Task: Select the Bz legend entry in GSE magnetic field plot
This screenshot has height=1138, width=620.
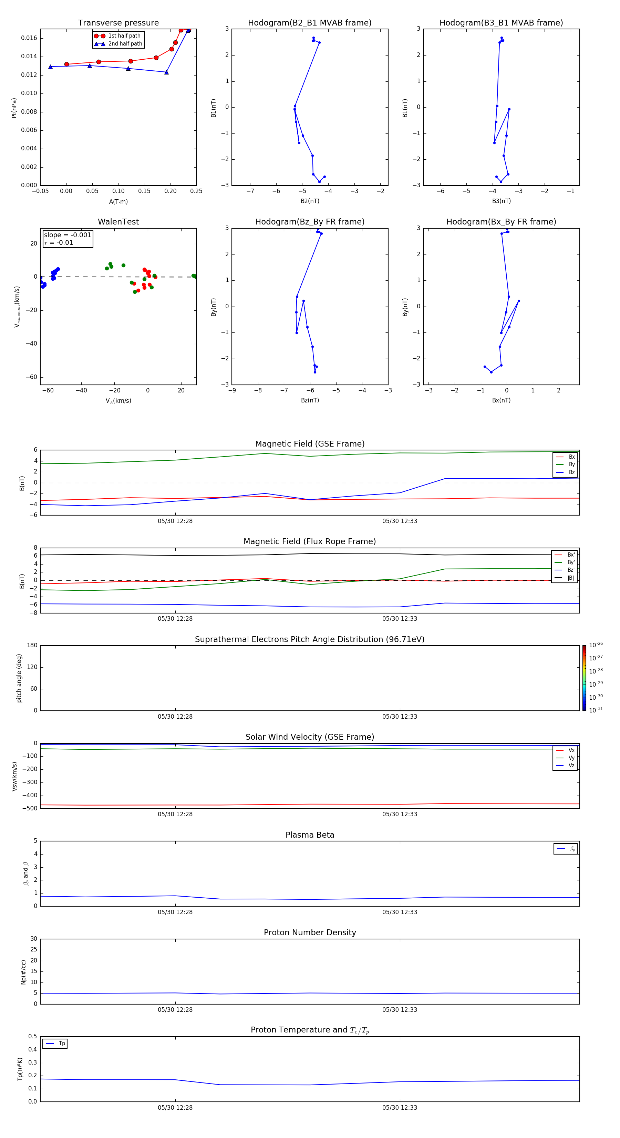Action: tap(565, 472)
